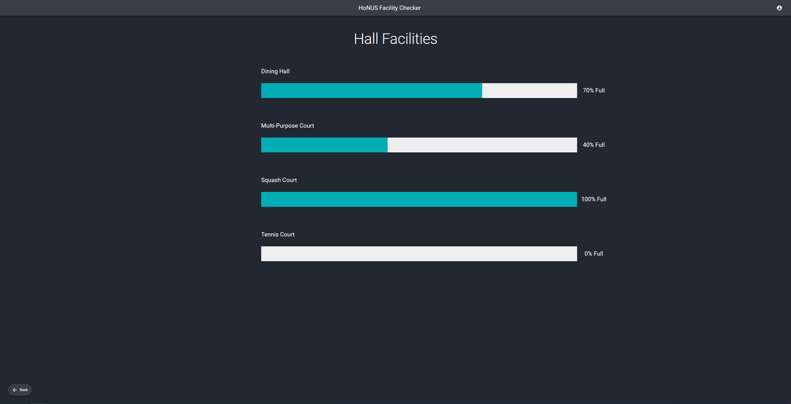This screenshot has width=791, height=404.
Task: Select the Dining Hall label
Action: [275, 71]
